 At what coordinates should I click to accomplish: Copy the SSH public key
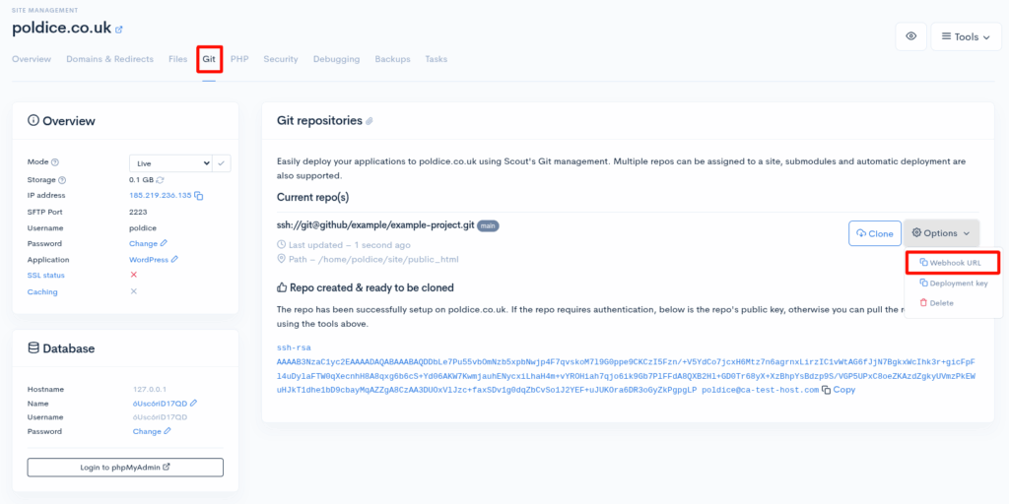coord(839,390)
